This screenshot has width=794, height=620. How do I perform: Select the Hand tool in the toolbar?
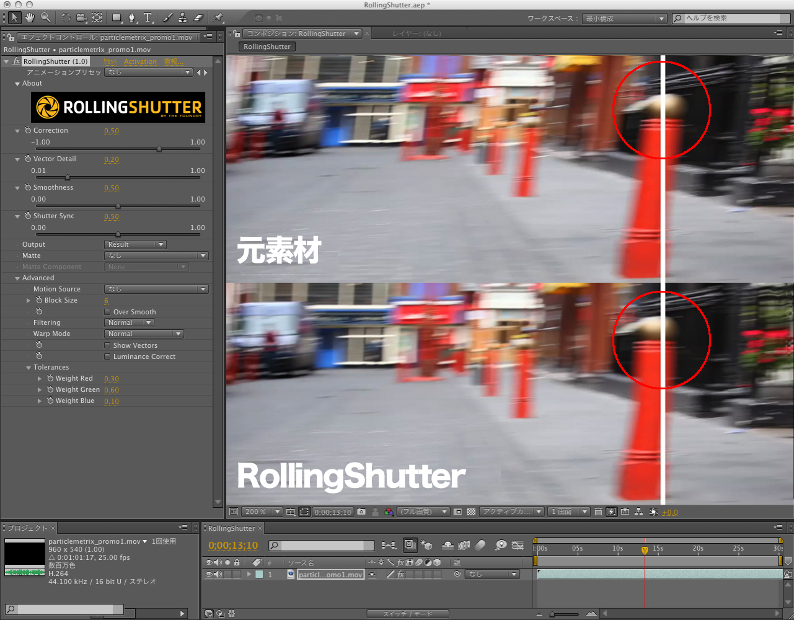pos(30,18)
